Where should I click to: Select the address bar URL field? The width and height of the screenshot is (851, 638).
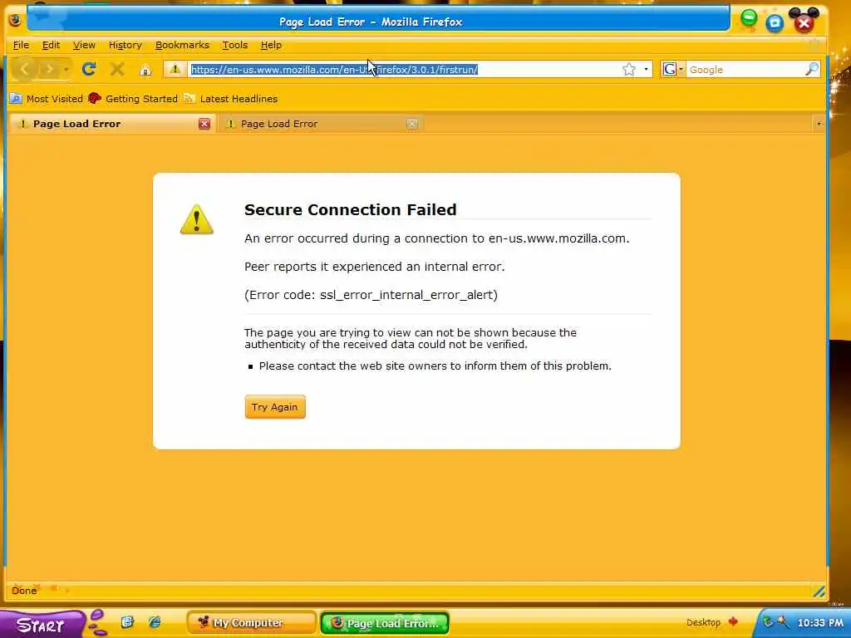pyautogui.click(x=405, y=70)
